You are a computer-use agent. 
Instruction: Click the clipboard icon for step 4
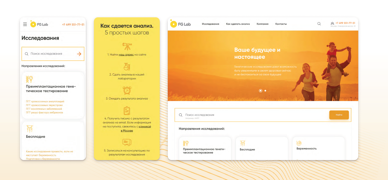coord(127,110)
